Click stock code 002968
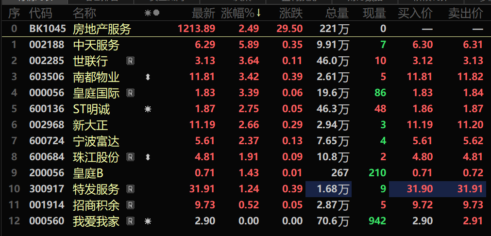491x236 pixels. pos(47,125)
